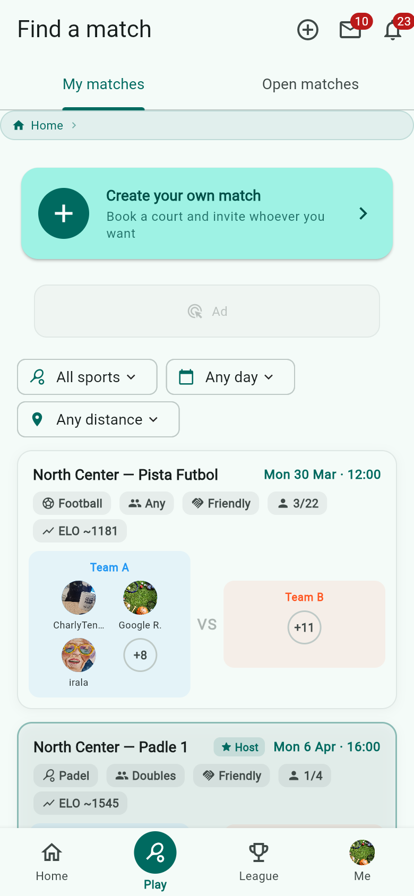Go to League trophy icon
Viewport: 414px width, 896px height.
tap(258, 853)
